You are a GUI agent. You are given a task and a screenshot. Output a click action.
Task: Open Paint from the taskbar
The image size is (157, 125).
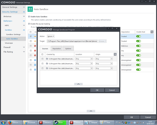coord(107,122)
